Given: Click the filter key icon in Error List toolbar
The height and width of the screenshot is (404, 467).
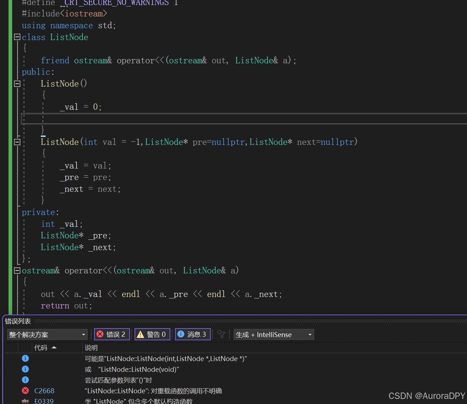Looking at the screenshot, I should click(221, 334).
